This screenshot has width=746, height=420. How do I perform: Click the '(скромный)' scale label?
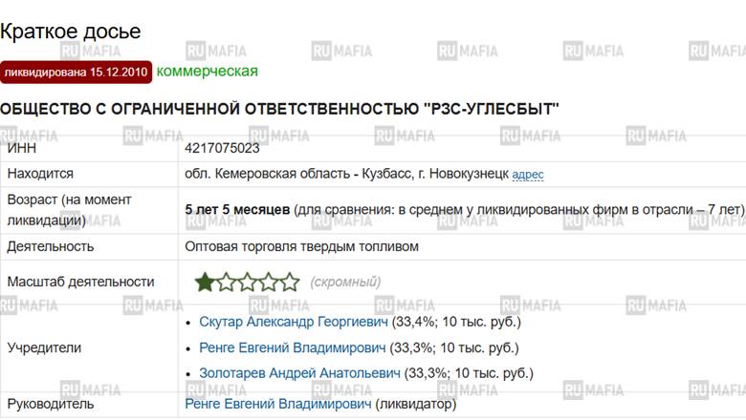tap(345, 282)
